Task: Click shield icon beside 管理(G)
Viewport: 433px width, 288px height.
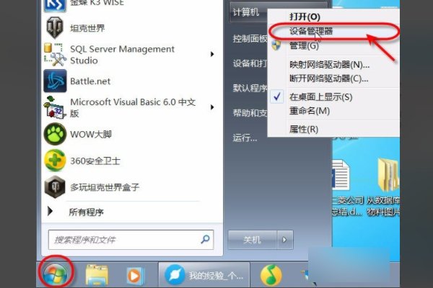Action: (276, 45)
